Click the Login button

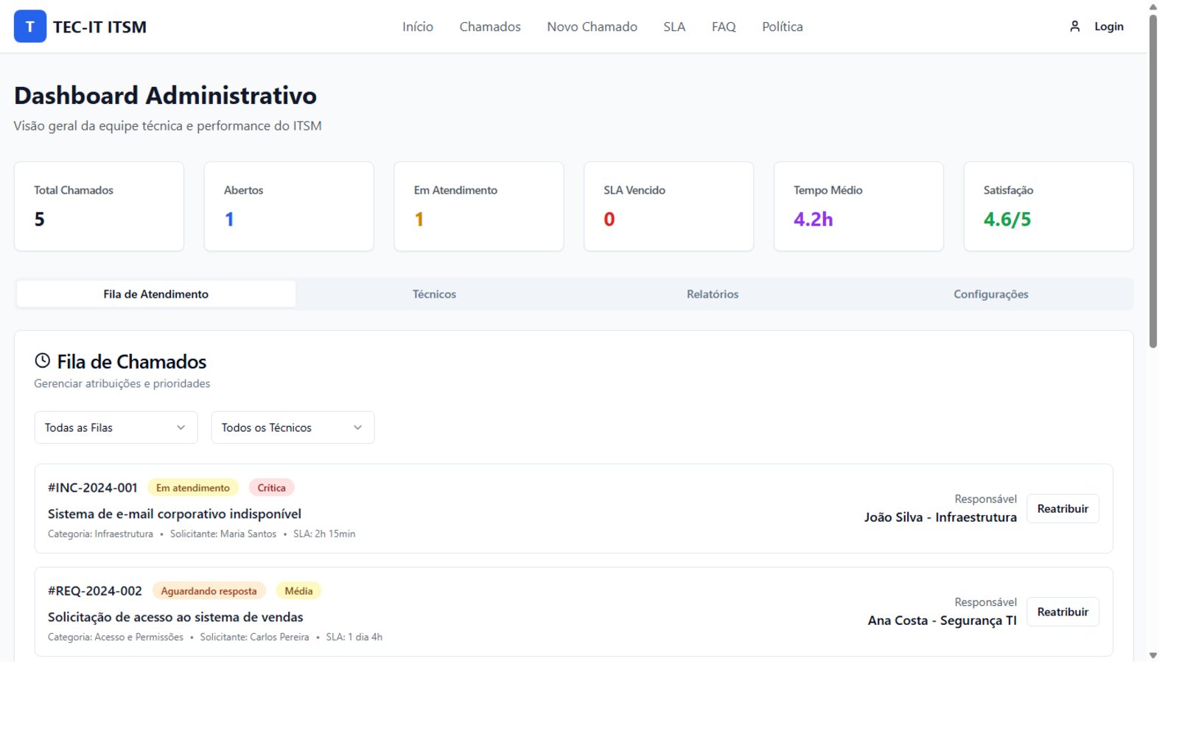click(x=1096, y=27)
